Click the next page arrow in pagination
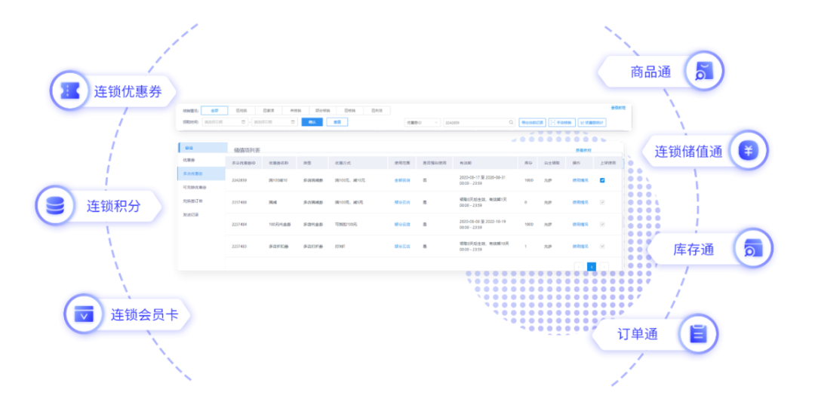 coord(603,266)
